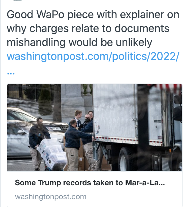
Task: Click the word 'explainer' in the tweet
Action: click(x=142, y=15)
